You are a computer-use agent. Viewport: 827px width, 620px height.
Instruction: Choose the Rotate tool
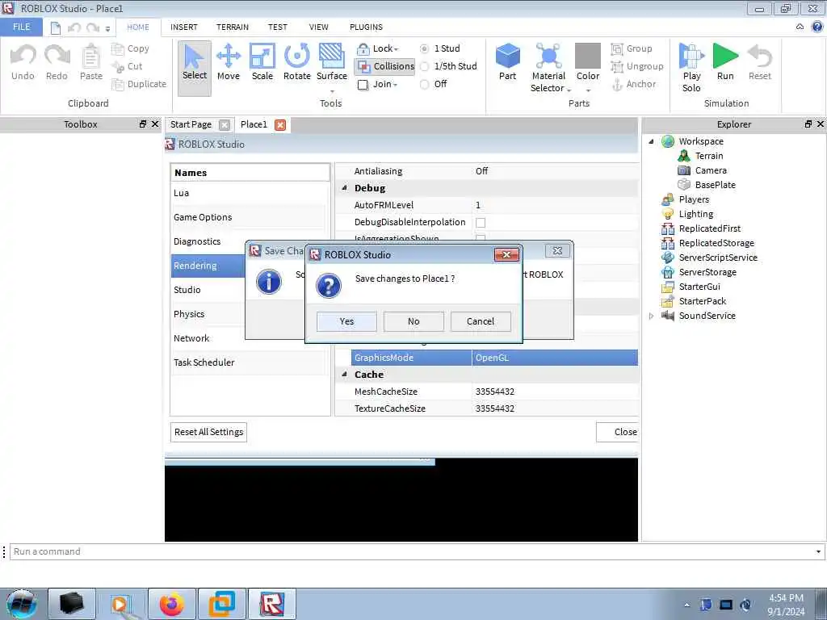point(297,62)
